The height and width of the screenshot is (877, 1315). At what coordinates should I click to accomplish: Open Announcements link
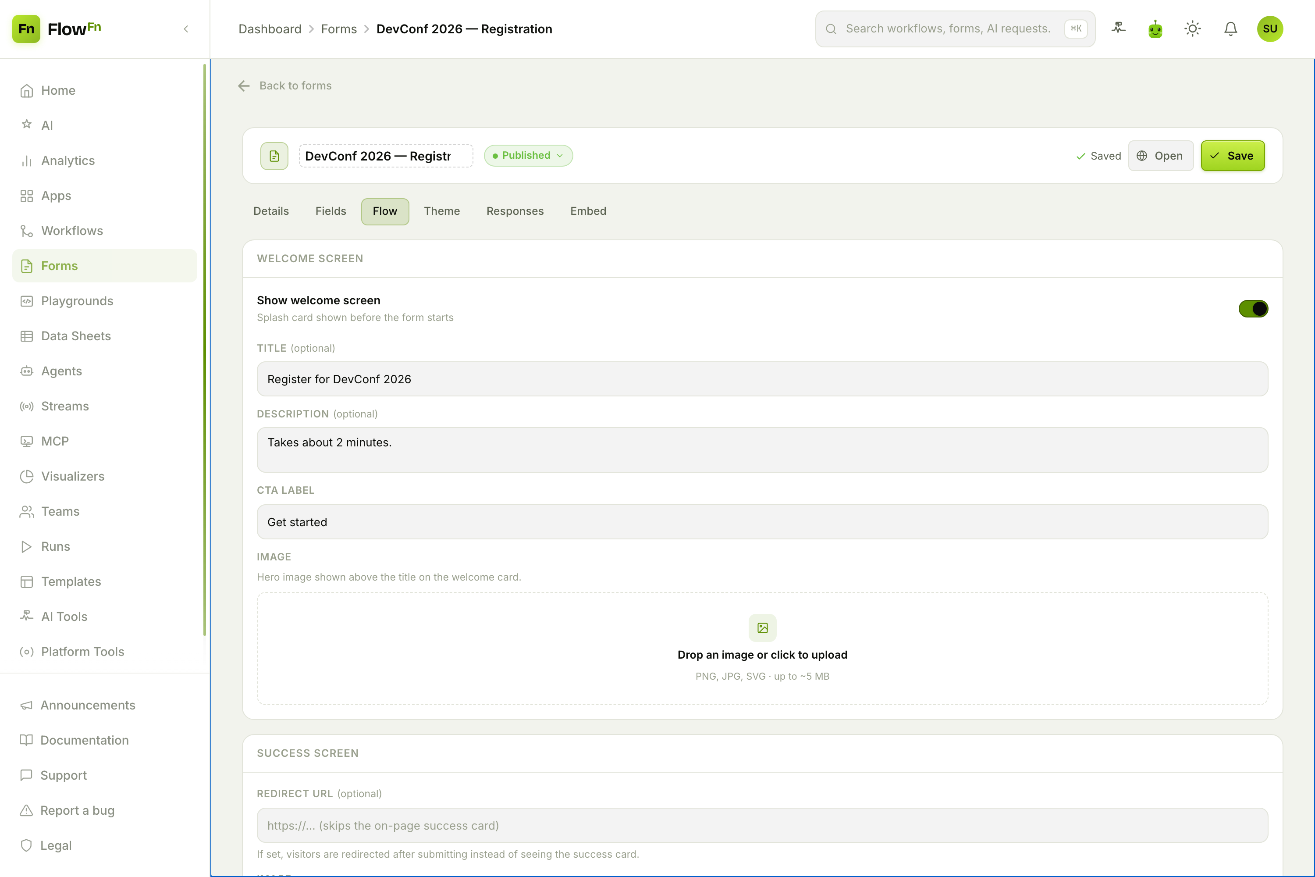(105, 705)
